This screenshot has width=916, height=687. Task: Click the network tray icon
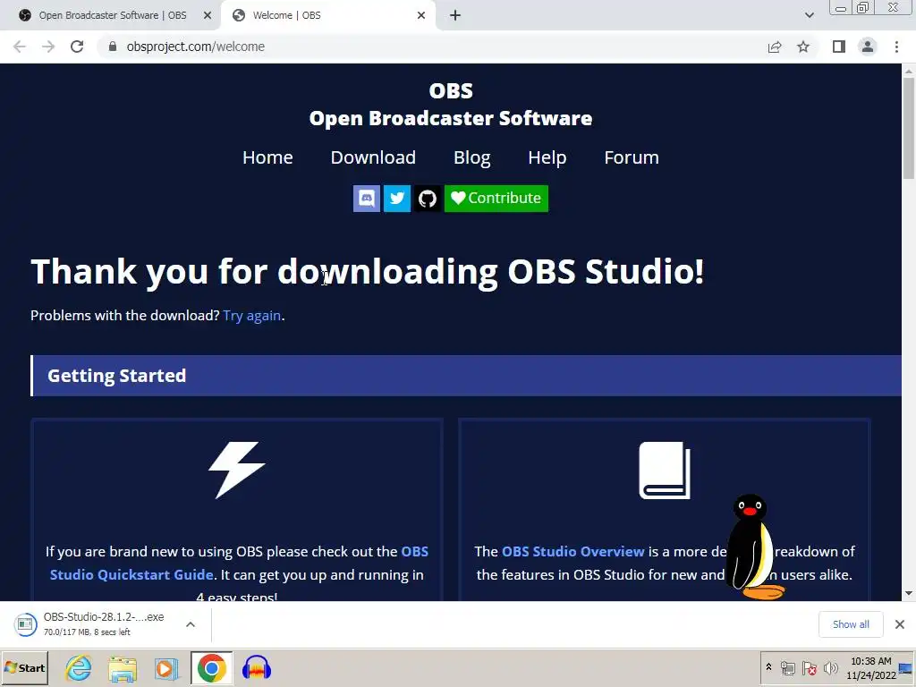pos(788,668)
